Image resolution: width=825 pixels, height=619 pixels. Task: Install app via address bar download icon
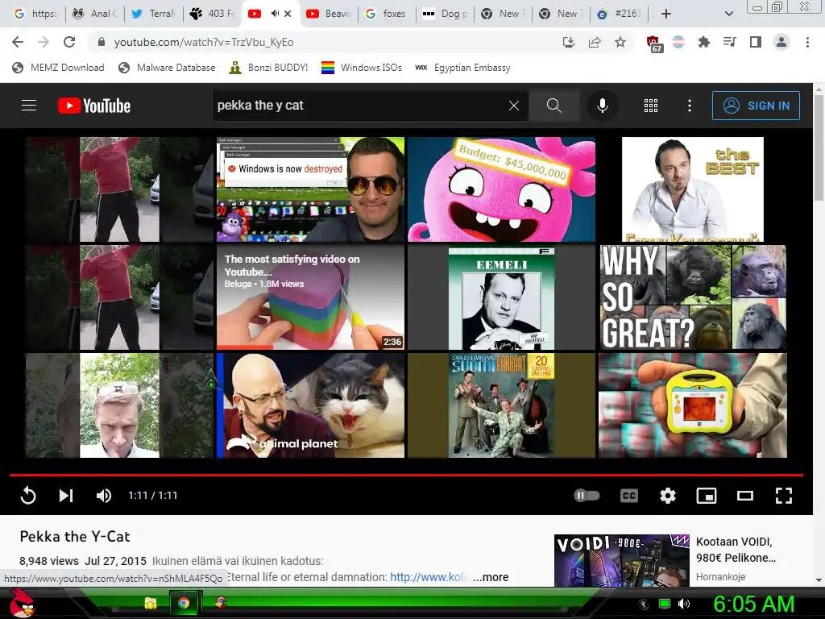(568, 42)
